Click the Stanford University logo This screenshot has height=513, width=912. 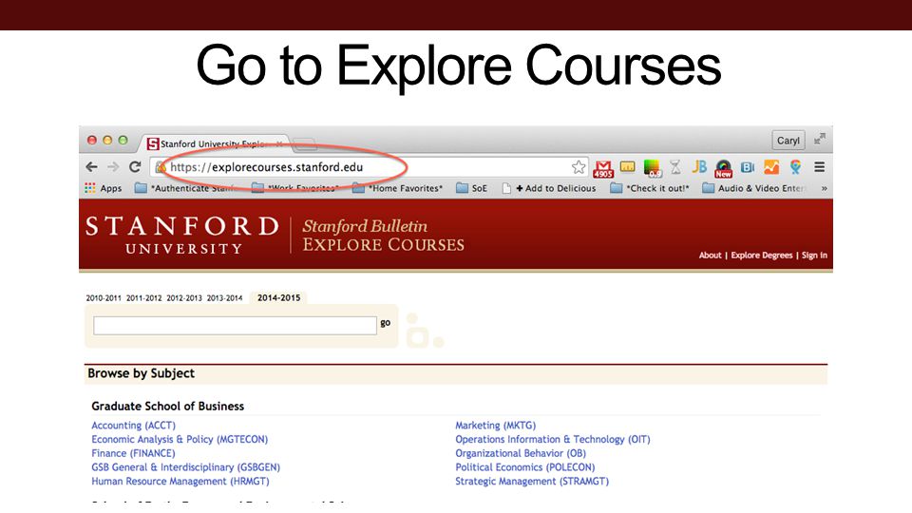[x=182, y=235]
